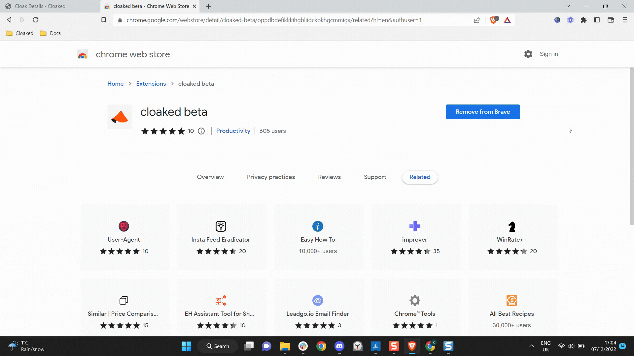
Task: Open the tab search chevron near window controls
Action: [x=568, y=6]
